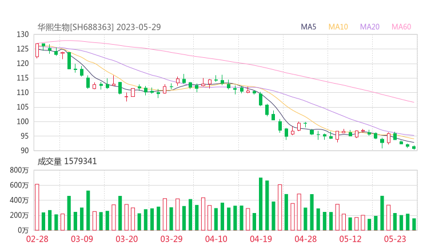
Task: Click the 04-19 date axis label
Action: point(261,239)
